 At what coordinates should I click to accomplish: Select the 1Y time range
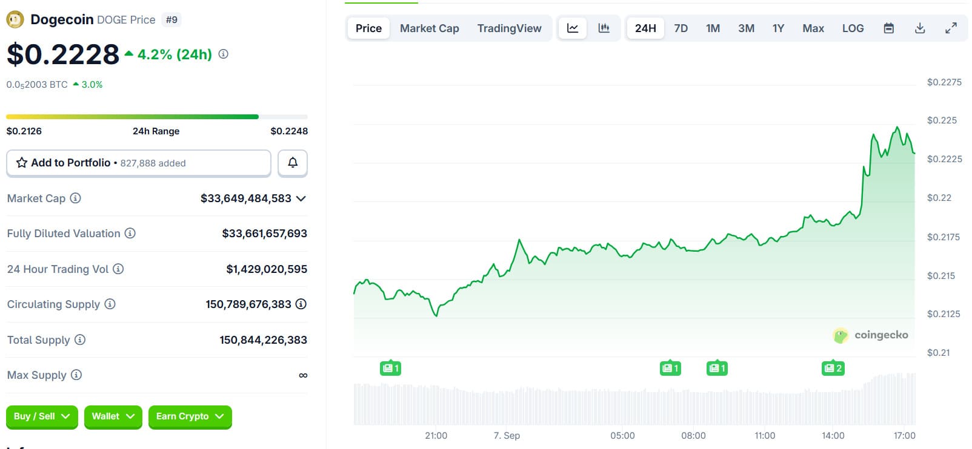[x=779, y=28]
